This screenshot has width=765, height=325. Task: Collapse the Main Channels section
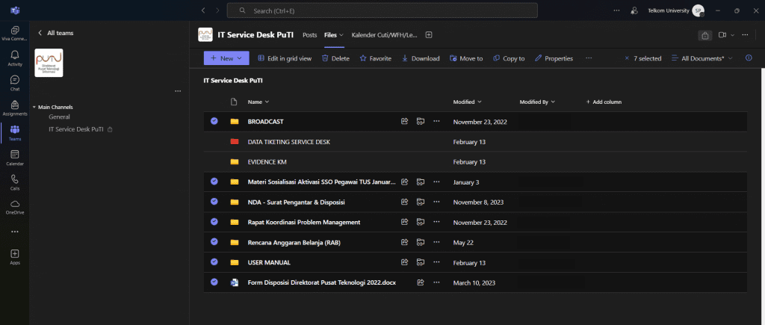tap(34, 107)
